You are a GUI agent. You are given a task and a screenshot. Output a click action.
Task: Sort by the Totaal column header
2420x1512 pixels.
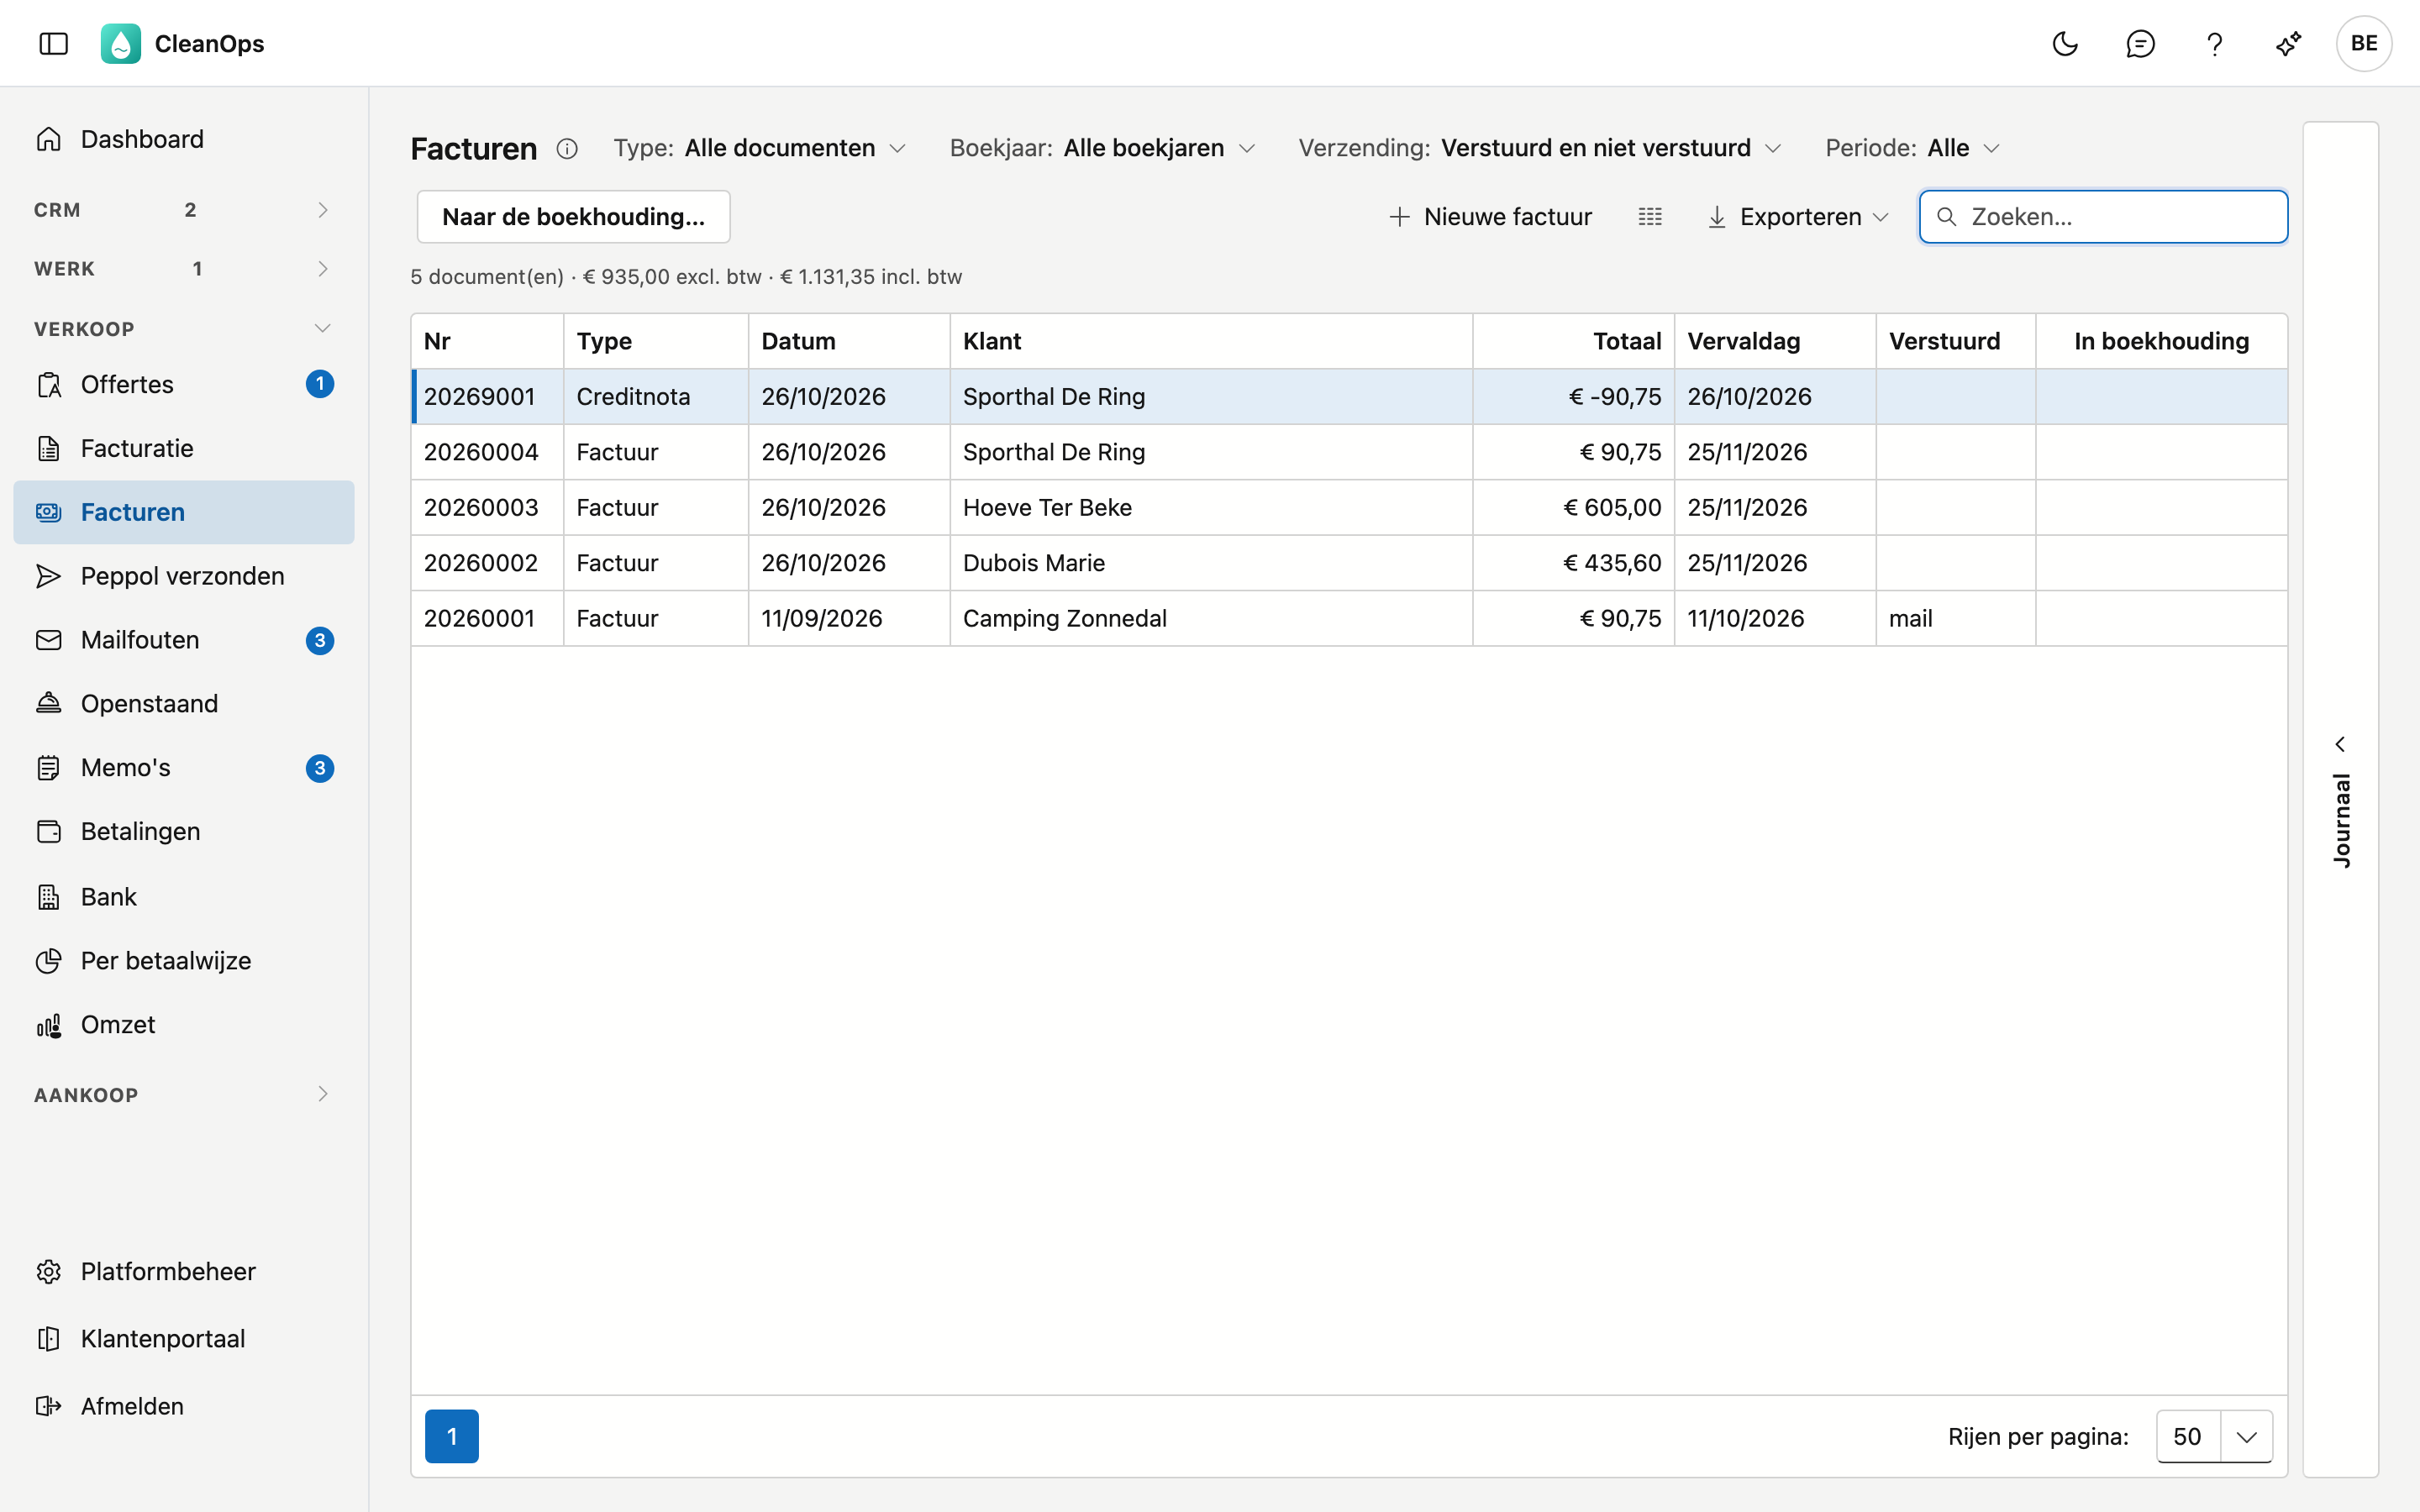[1573, 341]
